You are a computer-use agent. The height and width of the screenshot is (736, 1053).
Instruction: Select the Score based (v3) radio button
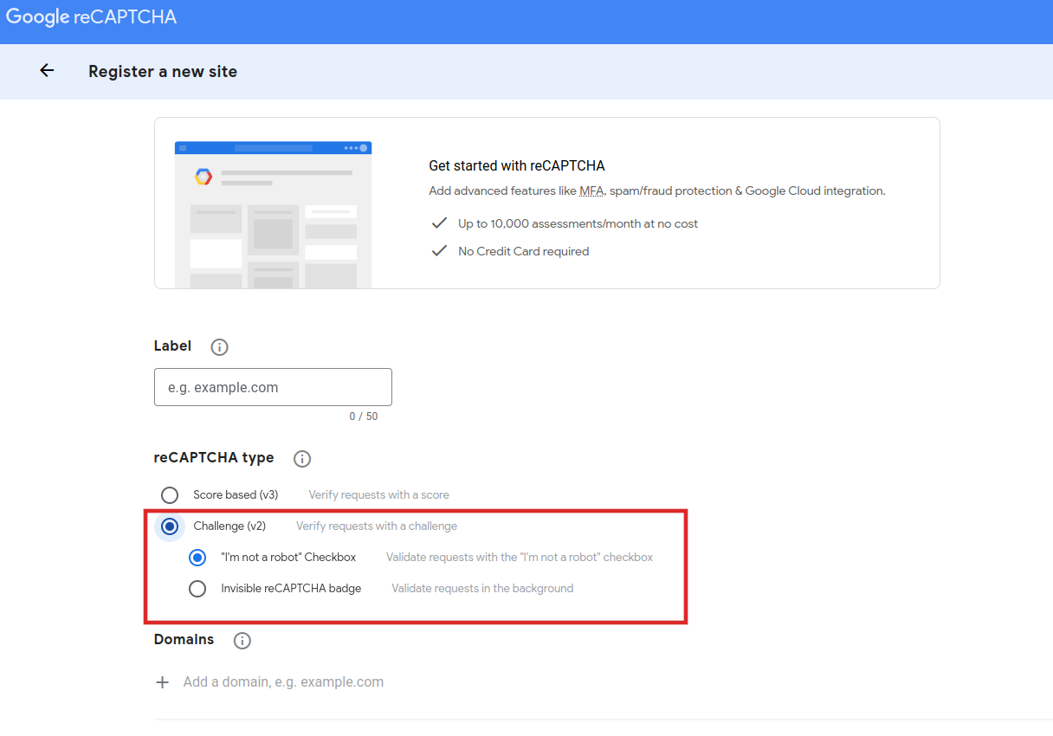pos(170,495)
